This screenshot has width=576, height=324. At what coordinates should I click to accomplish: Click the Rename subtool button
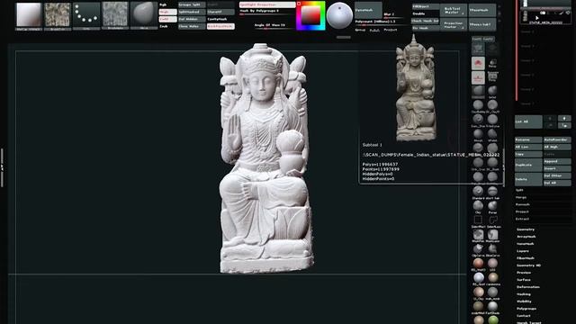528,140
